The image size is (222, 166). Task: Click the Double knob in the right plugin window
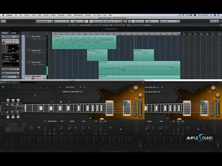coord(148,128)
